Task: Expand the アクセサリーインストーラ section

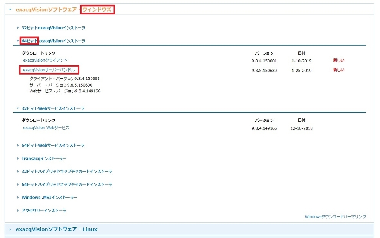Action: [44, 211]
